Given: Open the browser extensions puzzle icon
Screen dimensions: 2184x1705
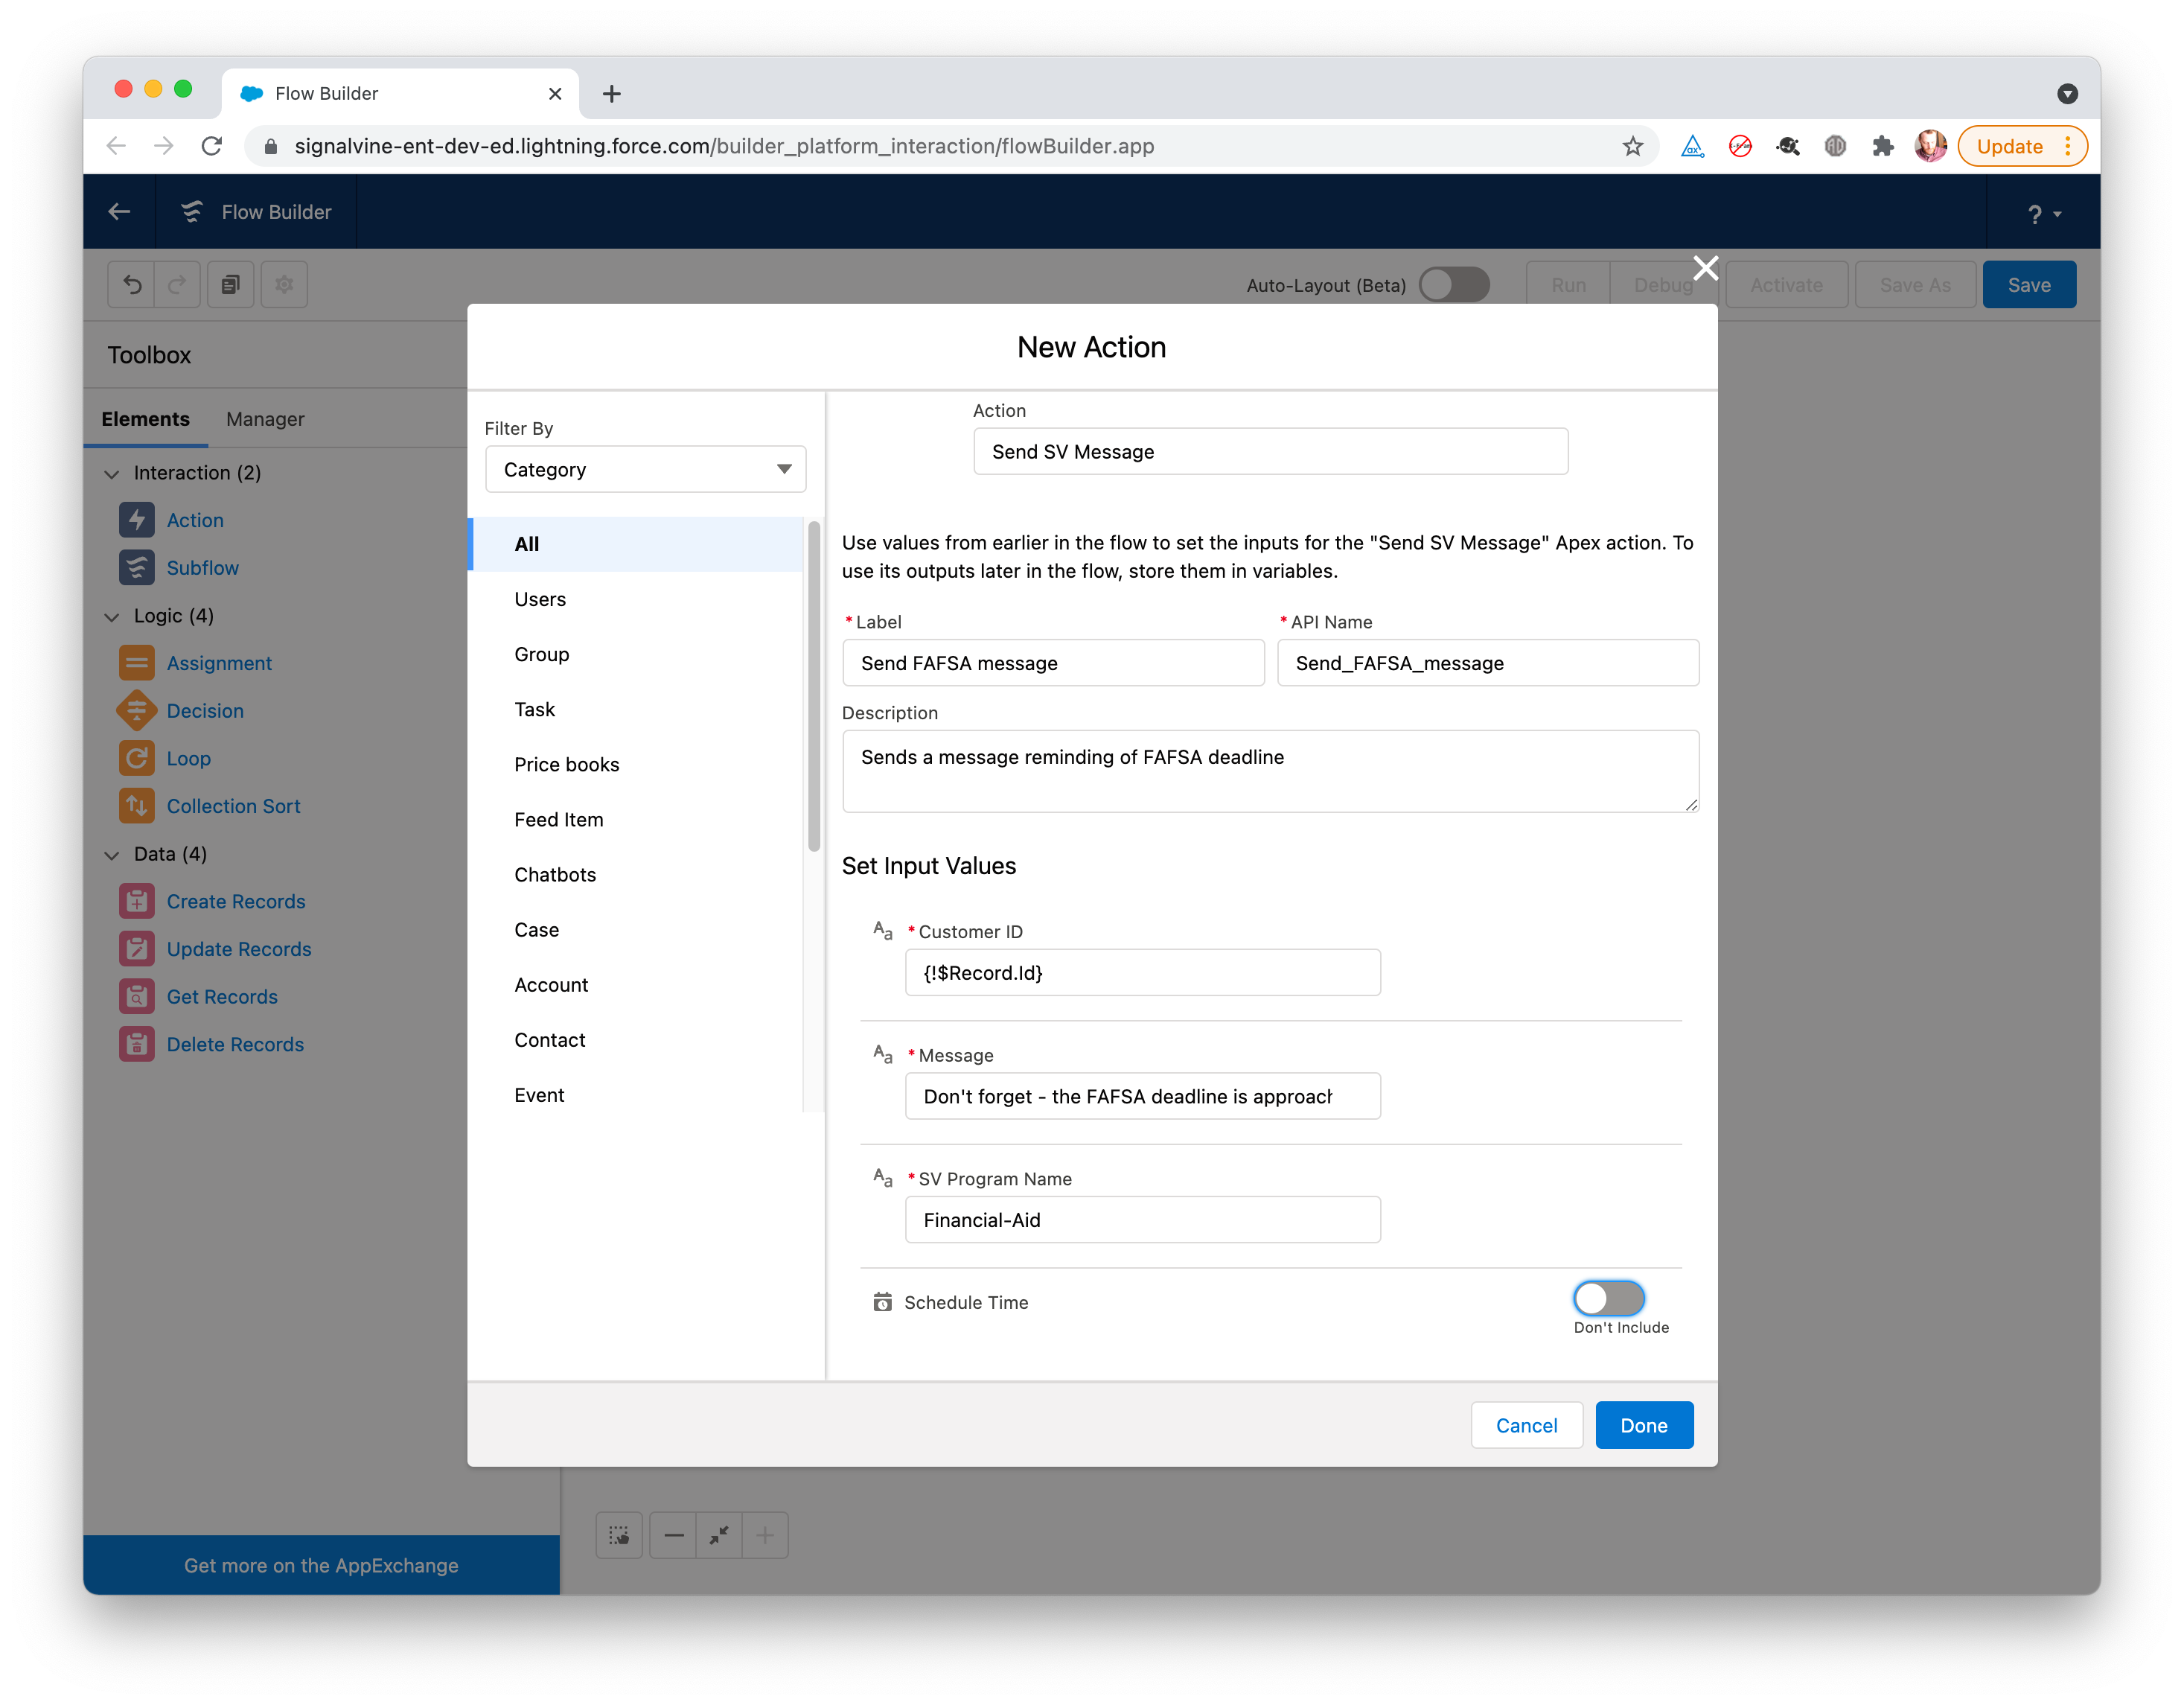Looking at the screenshot, I should pyautogui.click(x=1883, y=146).
